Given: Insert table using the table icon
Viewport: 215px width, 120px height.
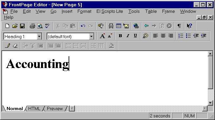Looking at the screenshot, I should (x=118, y=26).
